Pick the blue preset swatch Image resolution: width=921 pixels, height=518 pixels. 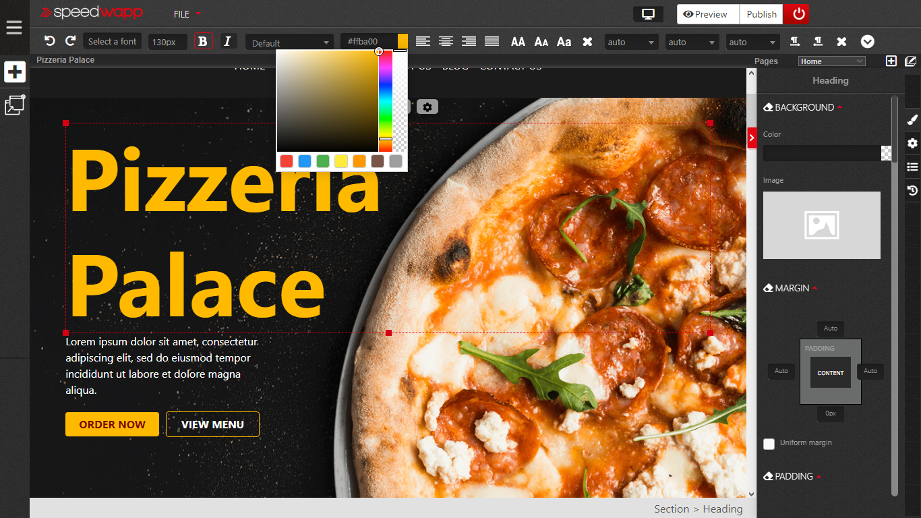[x=305, y=161]
